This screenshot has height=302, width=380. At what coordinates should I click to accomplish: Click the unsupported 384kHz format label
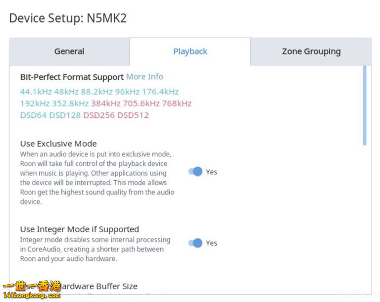pos(105,103)
